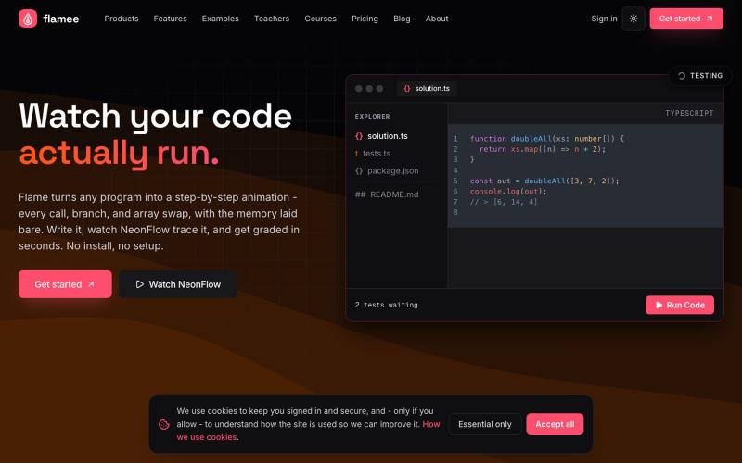
Task: Open the About page link
Action: click(436, 19)
